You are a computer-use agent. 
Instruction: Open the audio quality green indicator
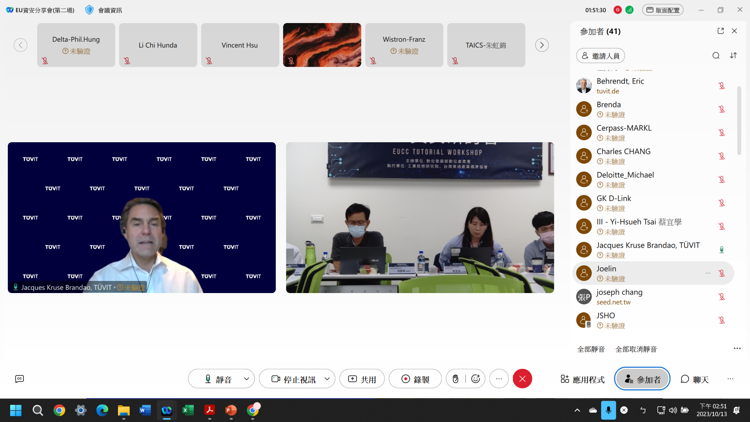tap(629, 10)
